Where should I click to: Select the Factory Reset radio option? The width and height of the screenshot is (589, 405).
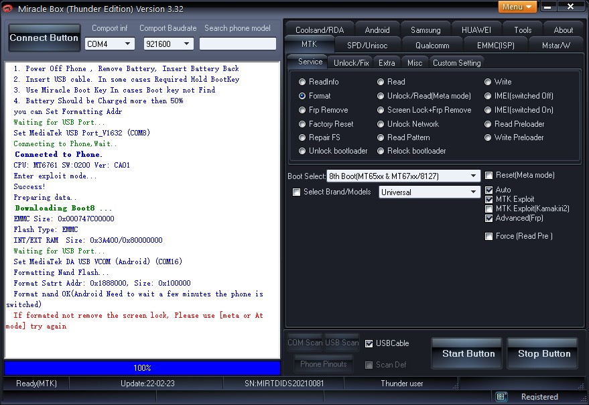326,124
